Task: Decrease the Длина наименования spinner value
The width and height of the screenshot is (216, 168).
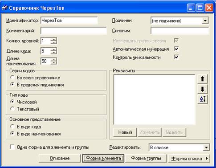Action: click(53, 63)
